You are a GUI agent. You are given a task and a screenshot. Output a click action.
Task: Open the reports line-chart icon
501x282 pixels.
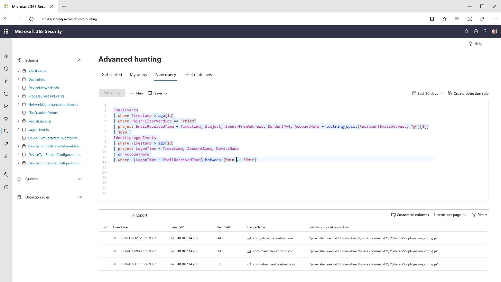6,106
